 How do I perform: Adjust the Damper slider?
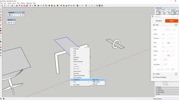(171, 51)
